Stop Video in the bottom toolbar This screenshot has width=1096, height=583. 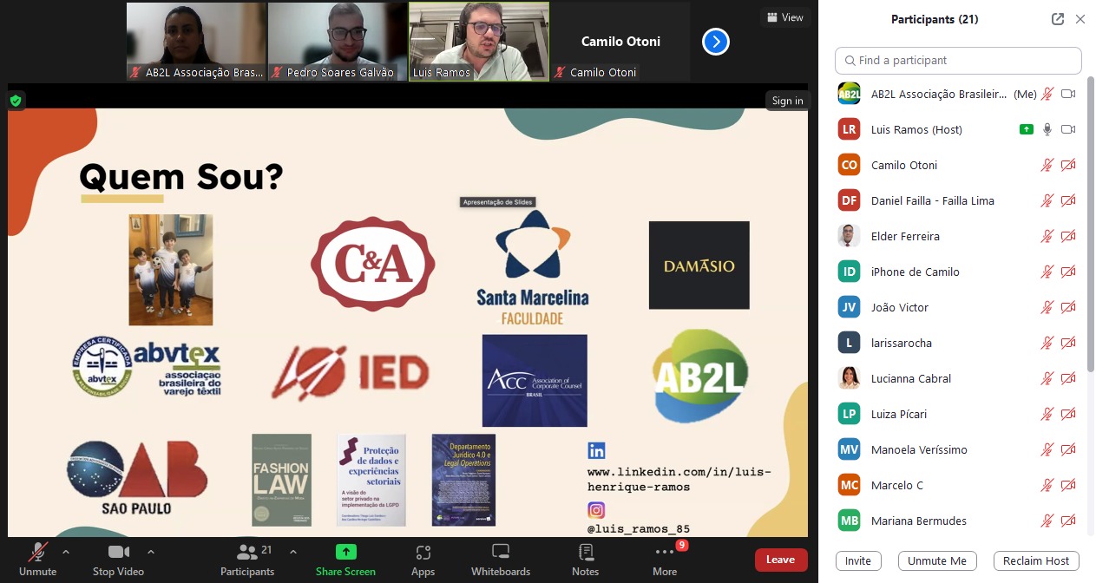point(118,560)
